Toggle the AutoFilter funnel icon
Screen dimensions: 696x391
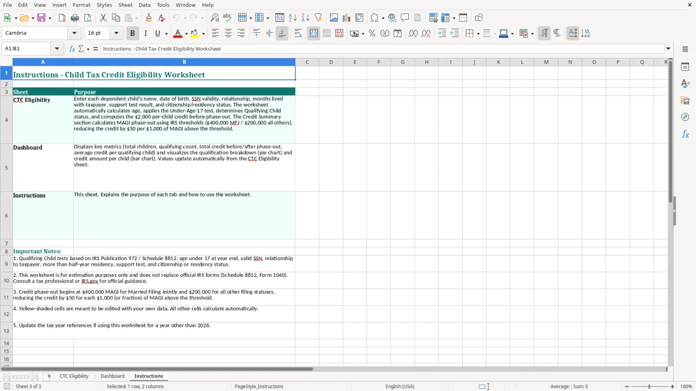[318, 18]
